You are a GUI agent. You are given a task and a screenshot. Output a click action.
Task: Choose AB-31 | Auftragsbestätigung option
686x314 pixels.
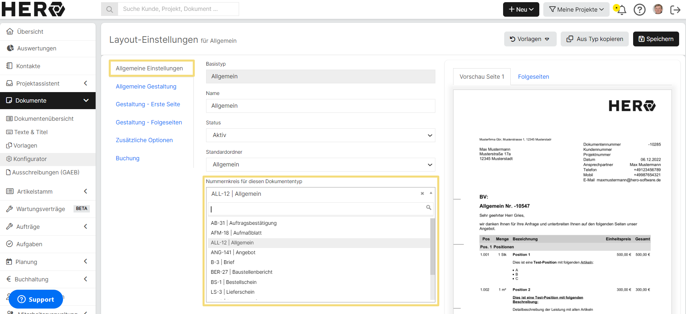[318, 223]
